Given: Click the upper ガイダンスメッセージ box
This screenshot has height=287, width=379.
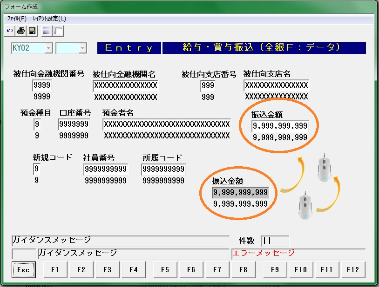Looking at the screenshot, I should [121, 241].
